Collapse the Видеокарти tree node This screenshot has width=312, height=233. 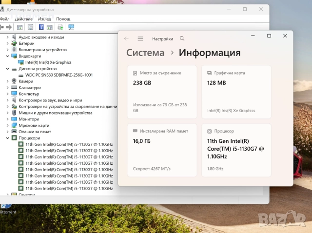click(7, 56)
